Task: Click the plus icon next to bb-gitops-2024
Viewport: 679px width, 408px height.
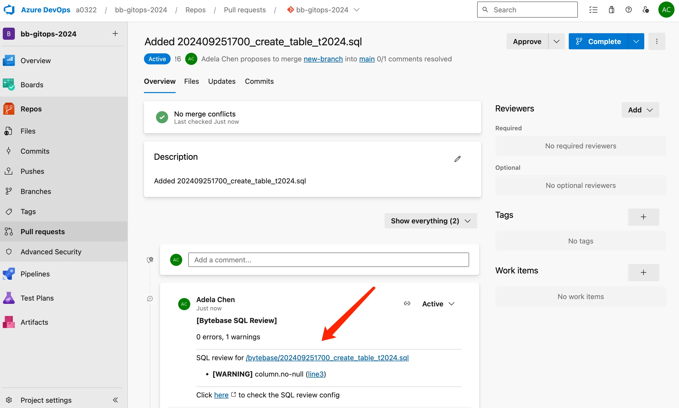Action: tap(115, 33)
